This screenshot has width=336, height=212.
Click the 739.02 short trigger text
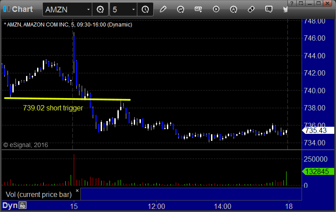pyautogui.click(x=53, y=108)
